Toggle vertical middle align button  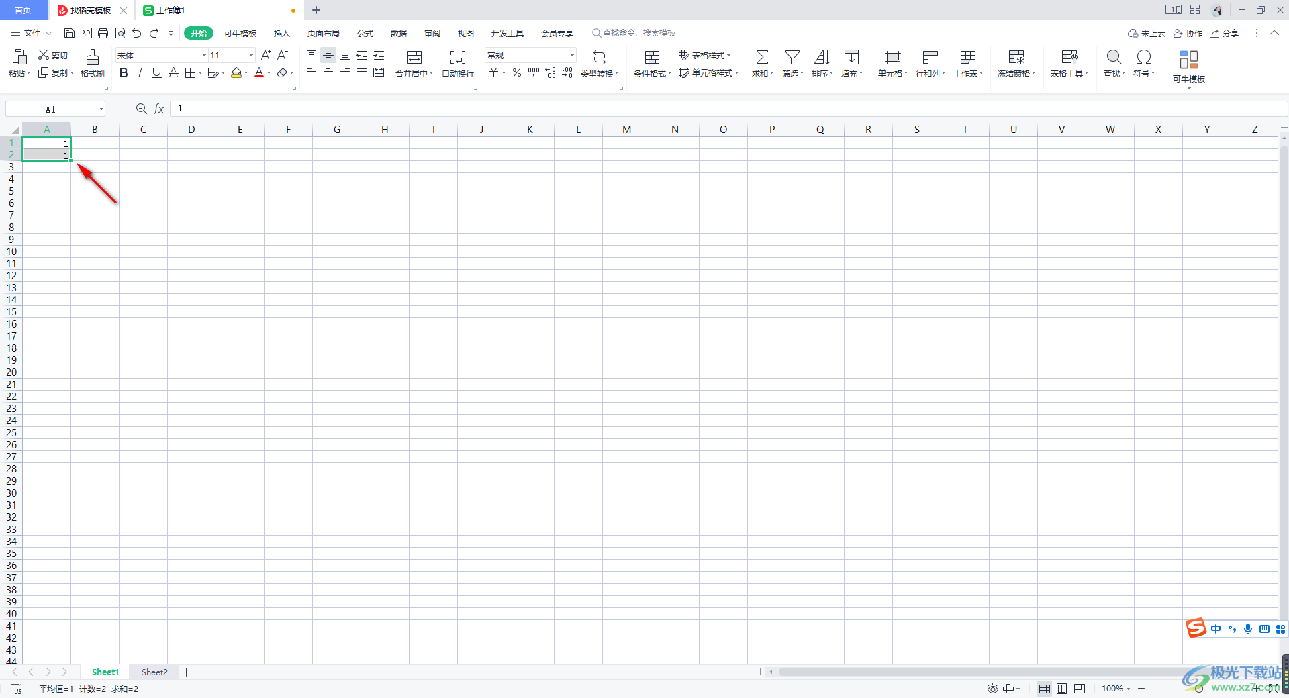click(x=328, y=55)
